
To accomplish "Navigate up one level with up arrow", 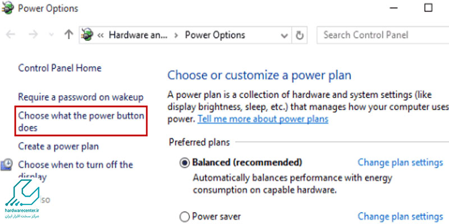I will 68,35.
